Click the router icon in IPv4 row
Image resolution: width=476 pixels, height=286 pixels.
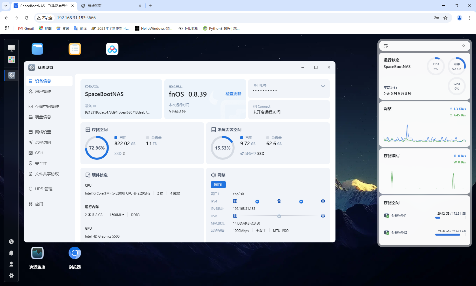click(279, 201)
